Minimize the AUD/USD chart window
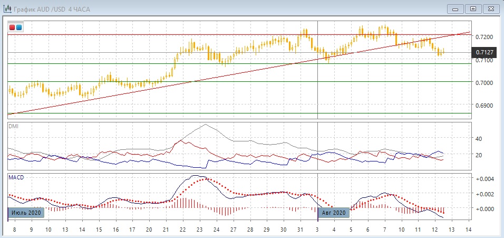 coord(456,8)
